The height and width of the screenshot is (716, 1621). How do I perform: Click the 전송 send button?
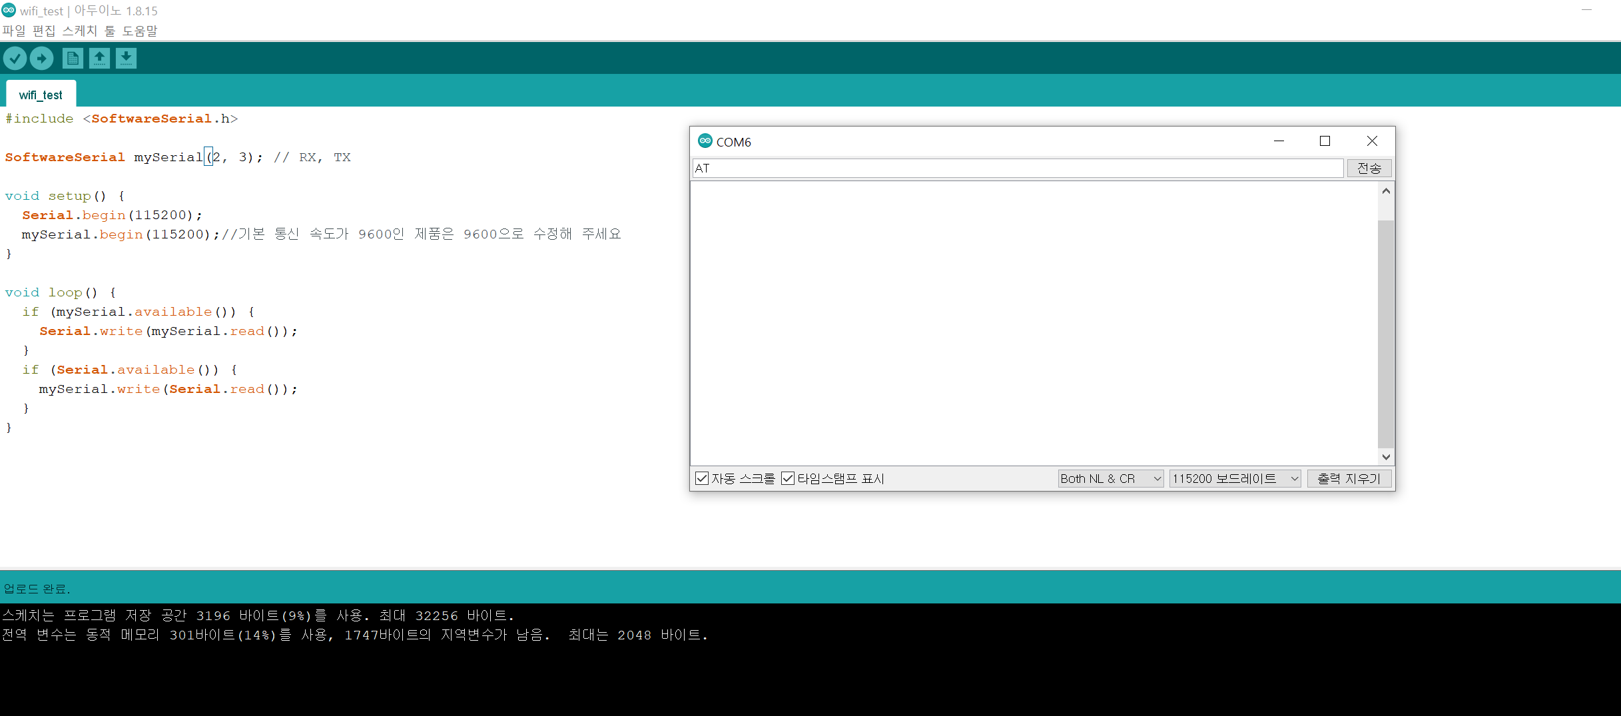click(x=1369, y=168)
